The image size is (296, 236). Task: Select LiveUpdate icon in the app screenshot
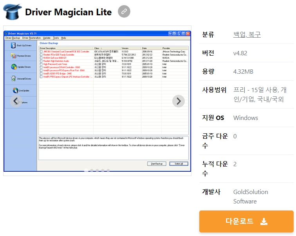coord(16,91)
